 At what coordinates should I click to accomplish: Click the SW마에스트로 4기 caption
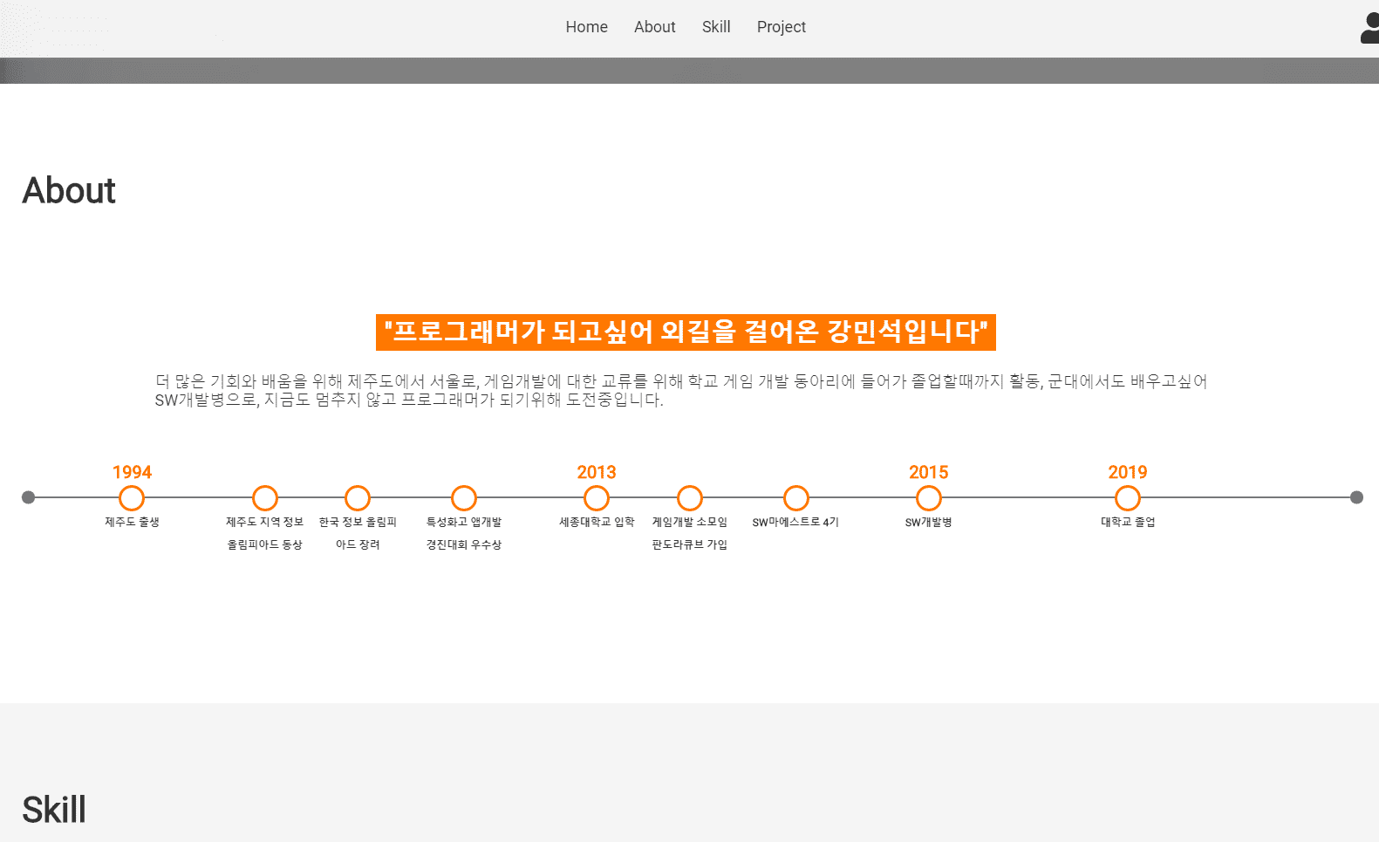click(x=795, y=522)
